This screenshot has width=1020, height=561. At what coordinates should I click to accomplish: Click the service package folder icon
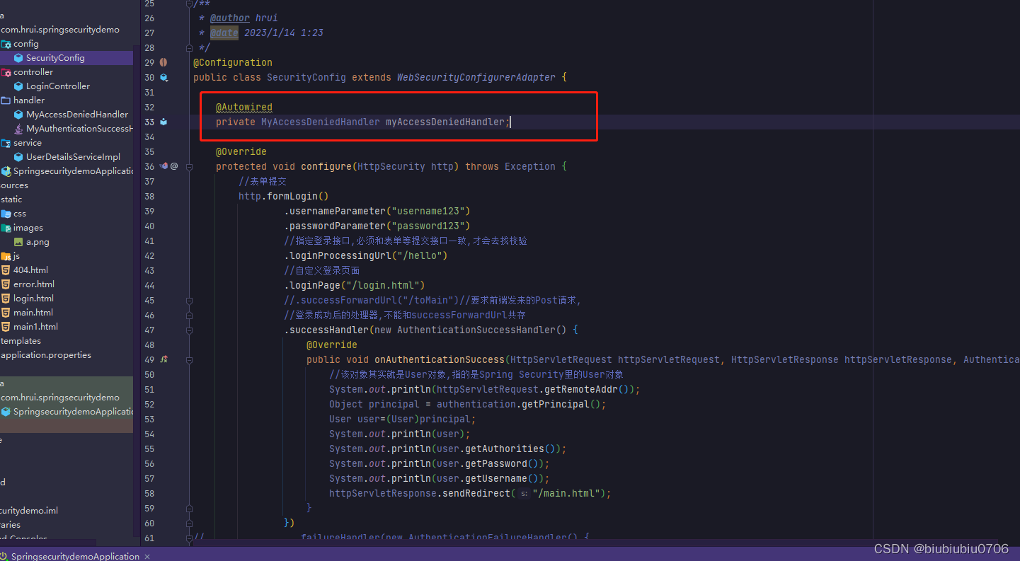(x=6, y=143)
